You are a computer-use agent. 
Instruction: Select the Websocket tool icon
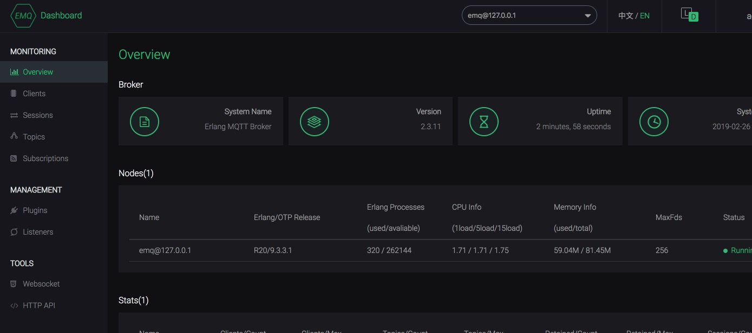click(x=15, y=283)
